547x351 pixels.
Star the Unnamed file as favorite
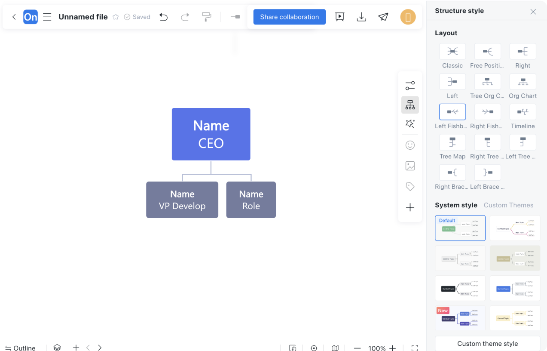pos(116,17)
